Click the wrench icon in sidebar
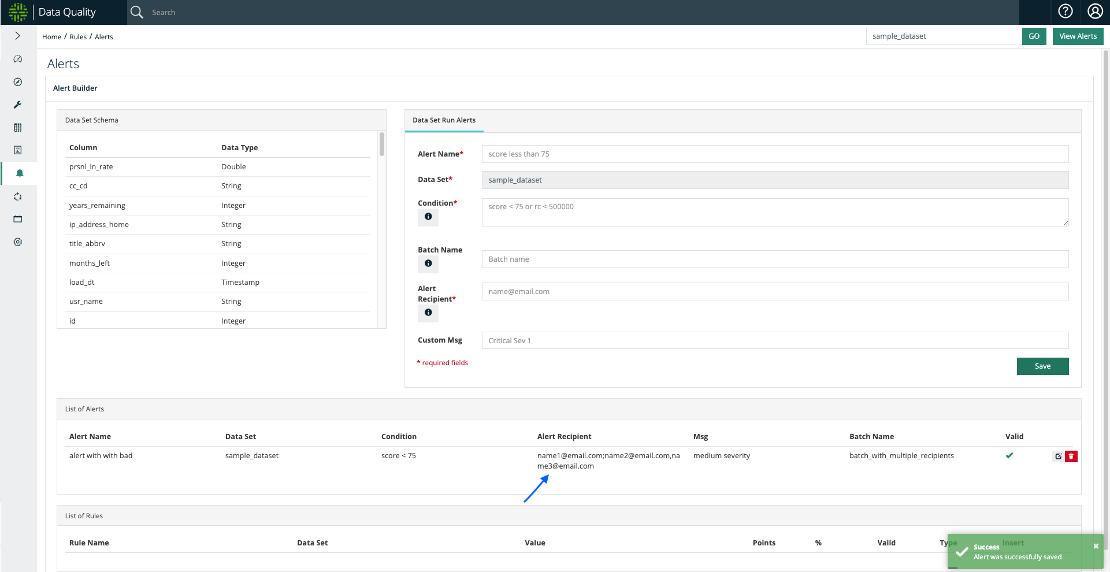The height and width of the screenshot is (572, 1110). [18, 105]
